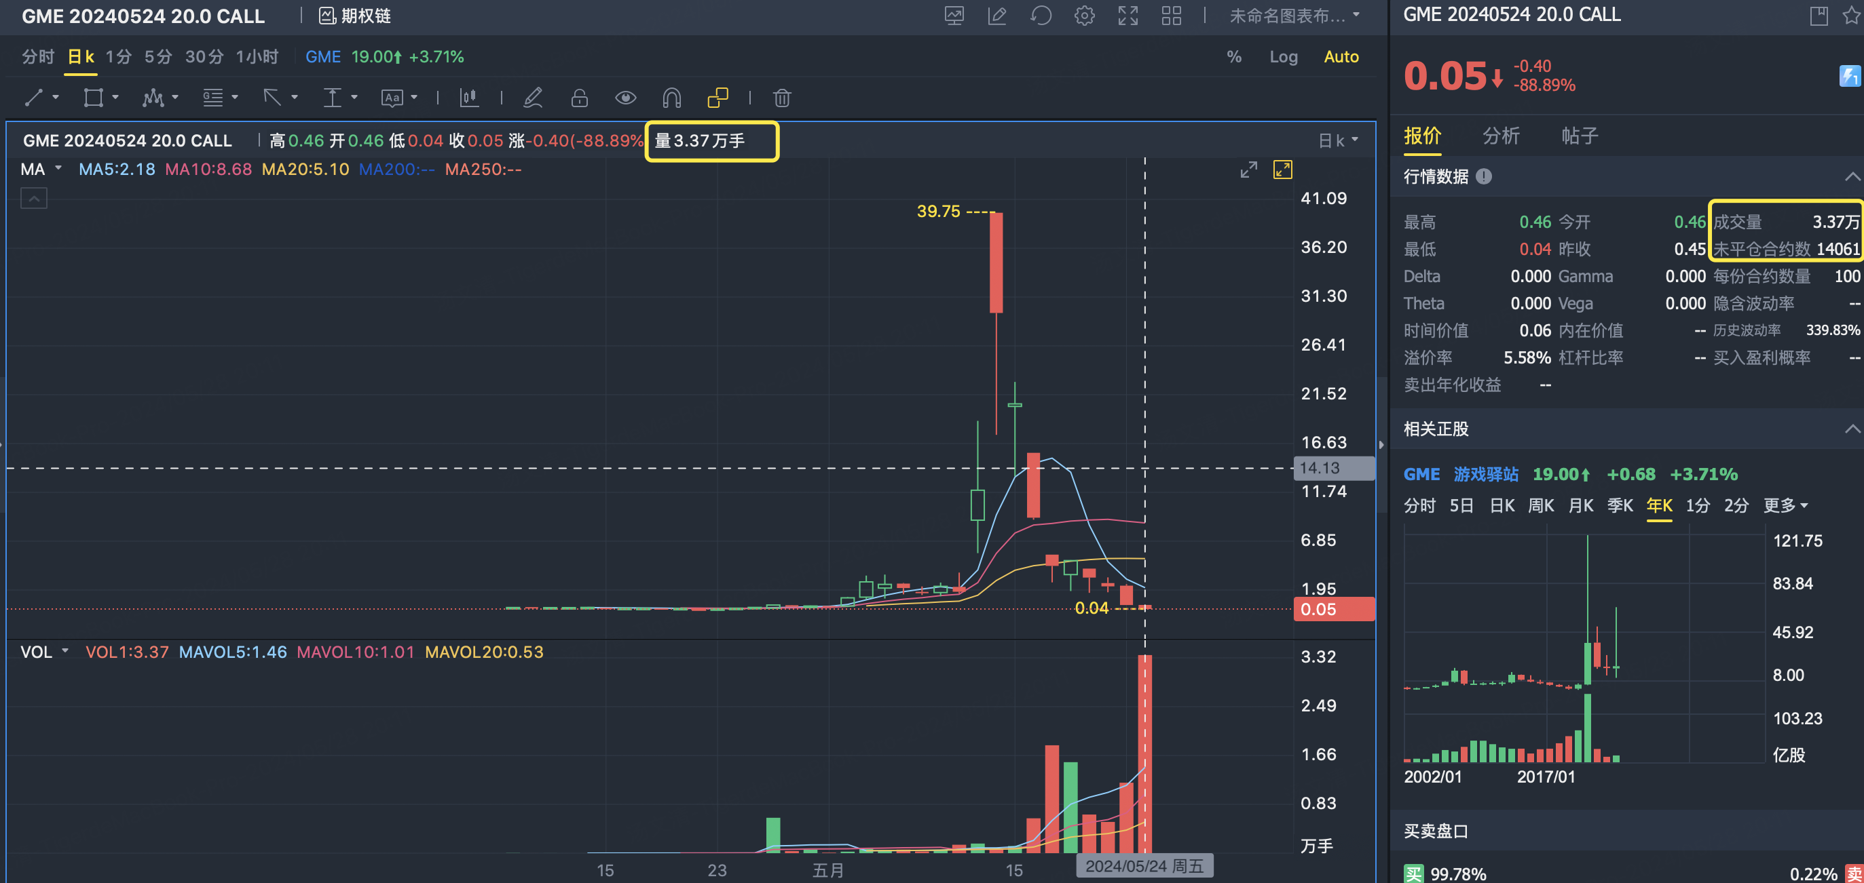
Task: Collapse the 行情数据 section
Action: pos(1852,176)
